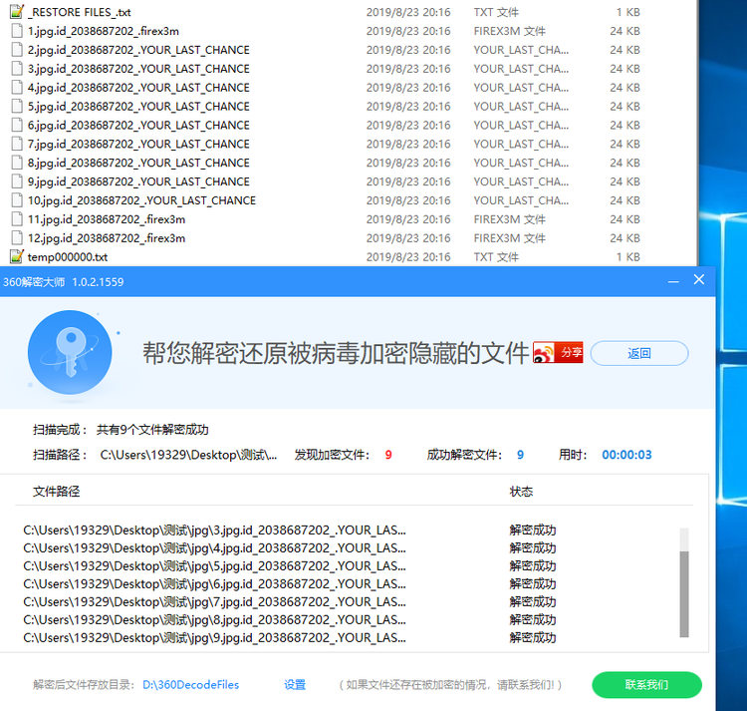Click the green 联系我们 button
This screenshot has height=711, width=747.
[646, 685]
